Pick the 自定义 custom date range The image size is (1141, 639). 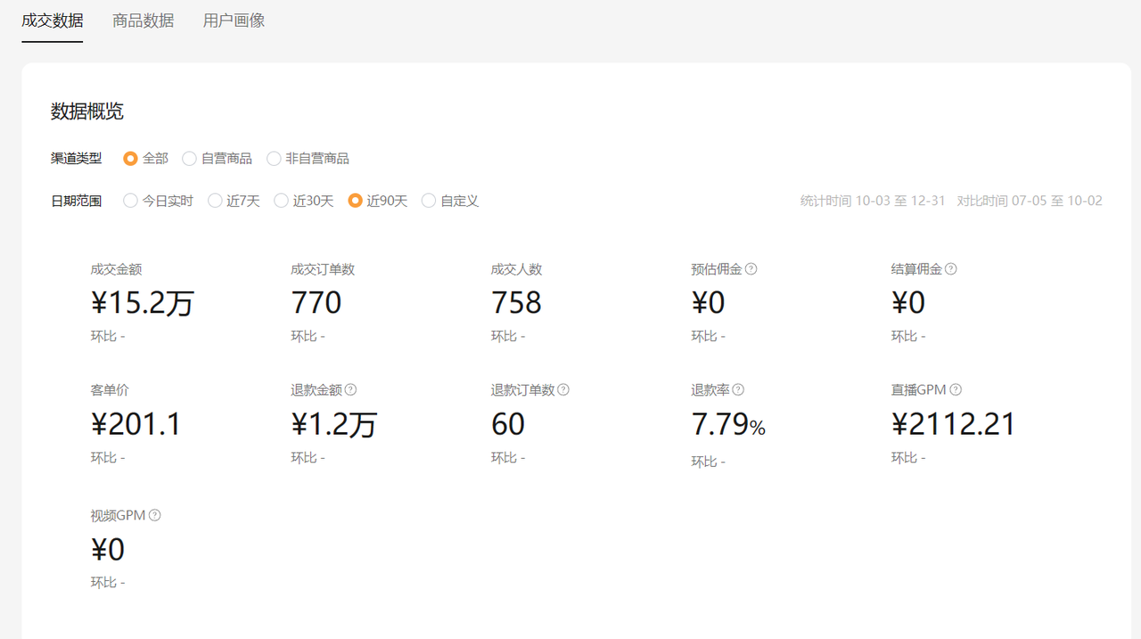click(x=429, y=201)
